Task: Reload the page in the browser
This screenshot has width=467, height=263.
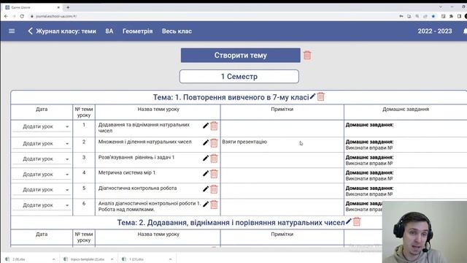Action: pos(22,16)
